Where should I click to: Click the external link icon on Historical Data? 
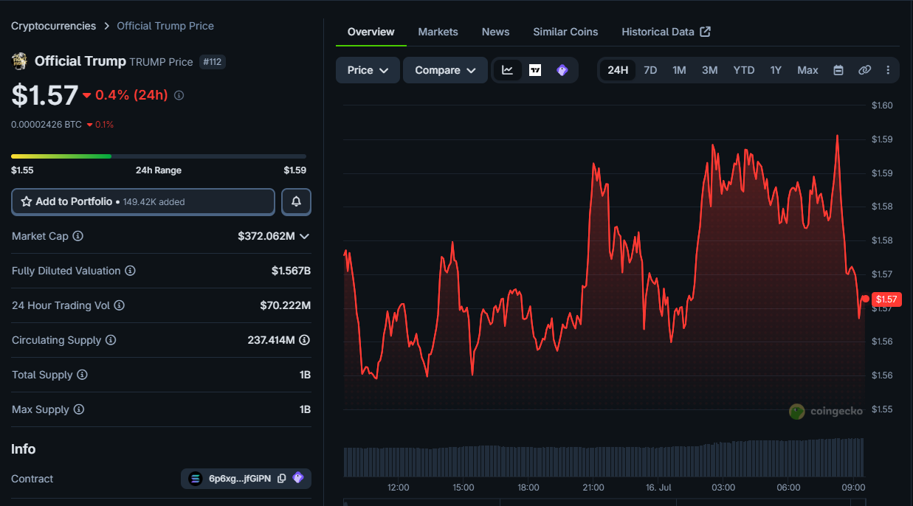pyautogui.click(x=705, y=32)
